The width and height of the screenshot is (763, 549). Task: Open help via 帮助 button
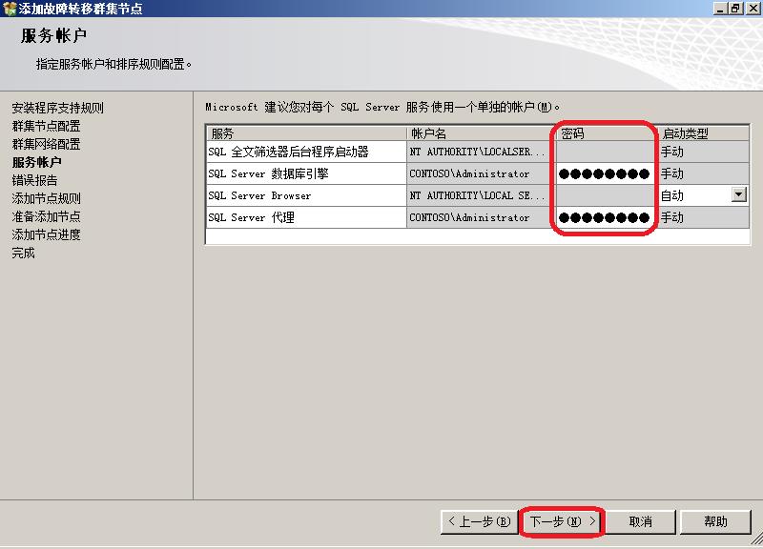(715, 521)
